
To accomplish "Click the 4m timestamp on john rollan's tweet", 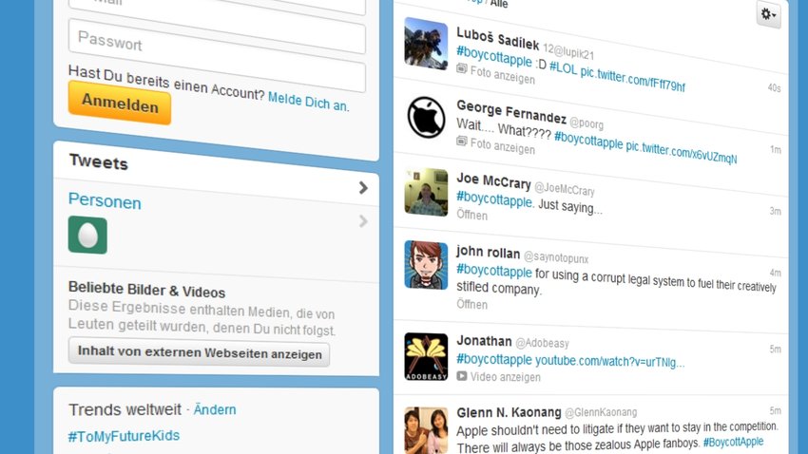I will 776,273.
